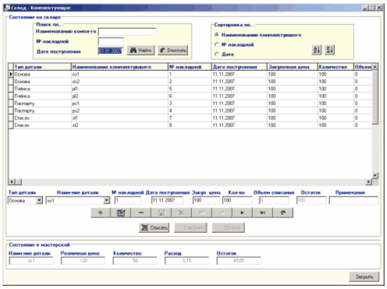Click the Закупочная цена column header
Image resolution: width=387 pixels, height=289 pixels.
(293, 67)
